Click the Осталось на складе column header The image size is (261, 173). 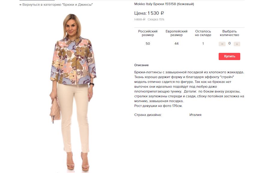(203, 33)
